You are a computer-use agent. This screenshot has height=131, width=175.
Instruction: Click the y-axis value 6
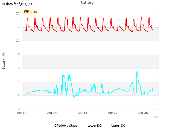(19, 68)
